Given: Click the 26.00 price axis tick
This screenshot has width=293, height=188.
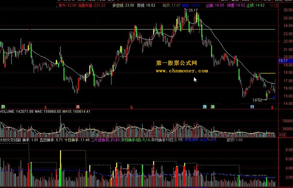Looking at the screenshot, I should [288, 10].
